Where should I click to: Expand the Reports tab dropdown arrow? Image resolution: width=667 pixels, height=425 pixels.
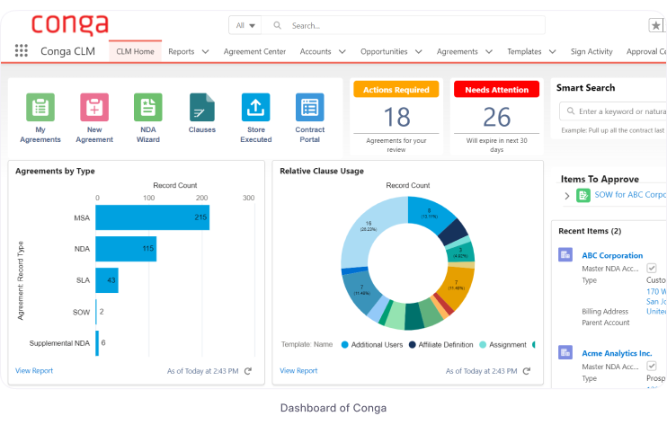[x=205, y=52]
